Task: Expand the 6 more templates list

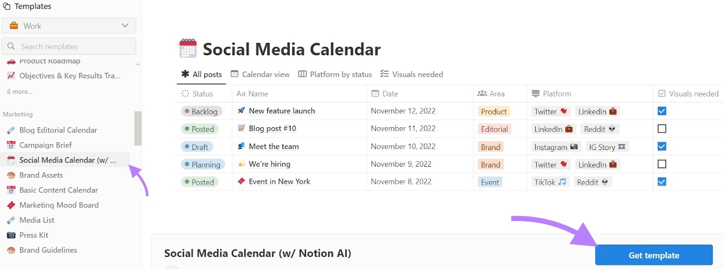Action: [19, 91]
